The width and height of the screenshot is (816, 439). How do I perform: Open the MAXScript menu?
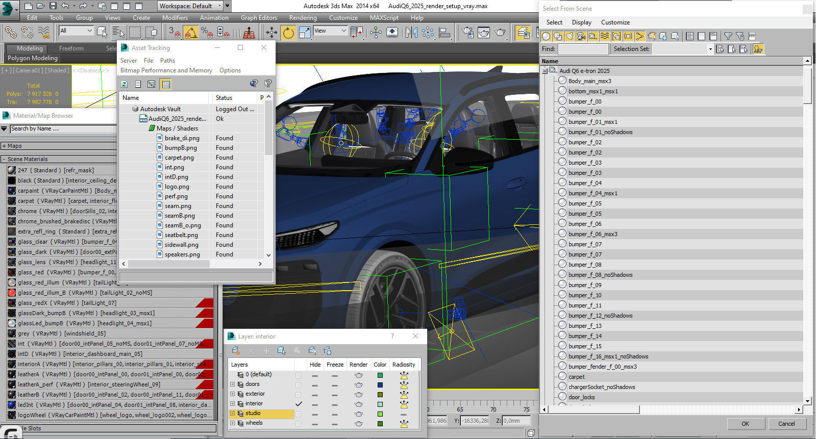coord(384,17)
